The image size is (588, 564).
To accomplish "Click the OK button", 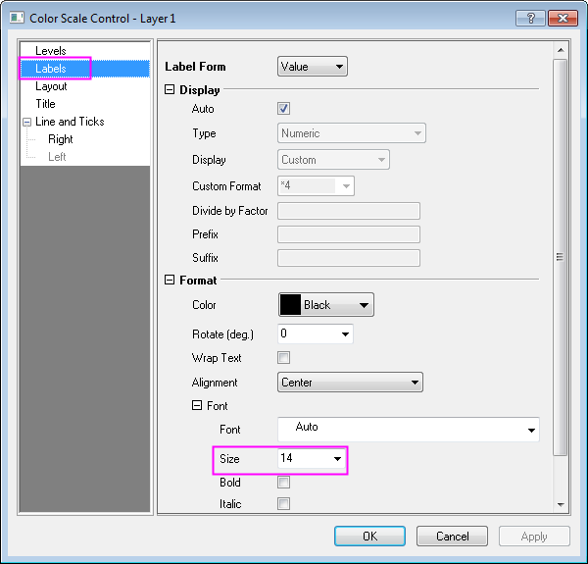I will tap(369, 537).
